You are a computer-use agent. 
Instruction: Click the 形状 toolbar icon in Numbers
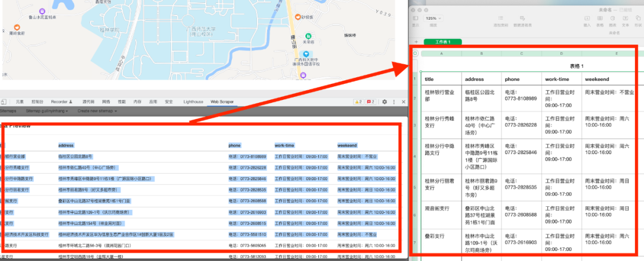click(x=638, y=18)
